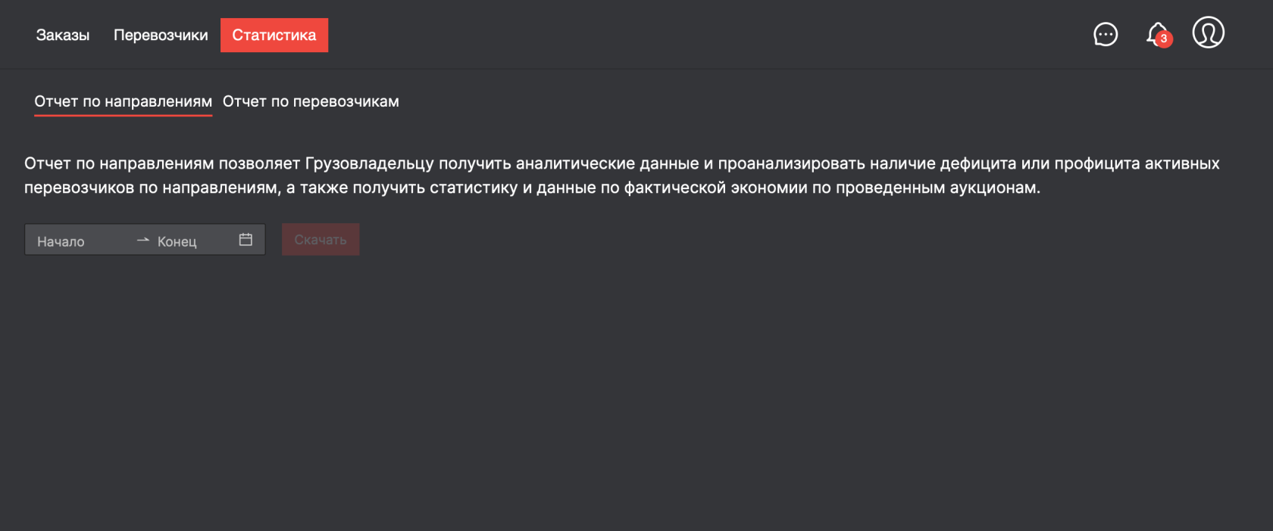Select the Отчет по направлениям tab
1273x531 pixels.
pyautogui.click(x=123, y=101)
